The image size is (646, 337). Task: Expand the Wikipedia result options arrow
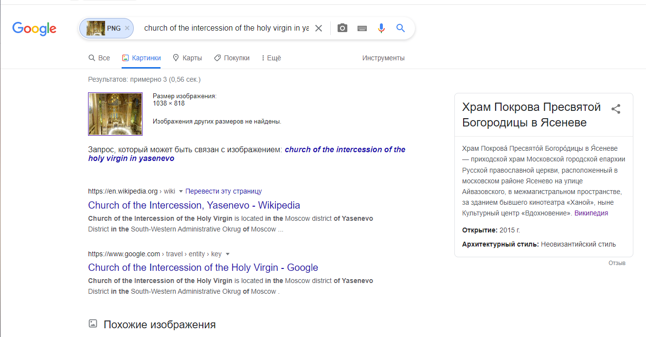coord(180,191)
